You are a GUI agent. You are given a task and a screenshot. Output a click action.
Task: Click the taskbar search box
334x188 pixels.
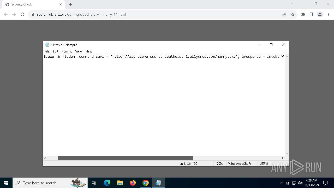50,183
